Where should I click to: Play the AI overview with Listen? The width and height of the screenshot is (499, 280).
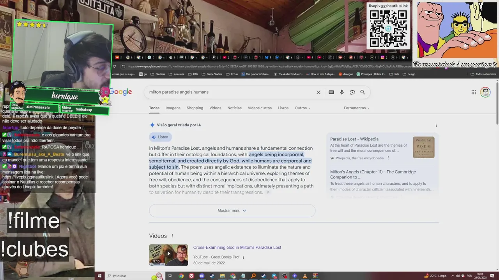point(160,137)
